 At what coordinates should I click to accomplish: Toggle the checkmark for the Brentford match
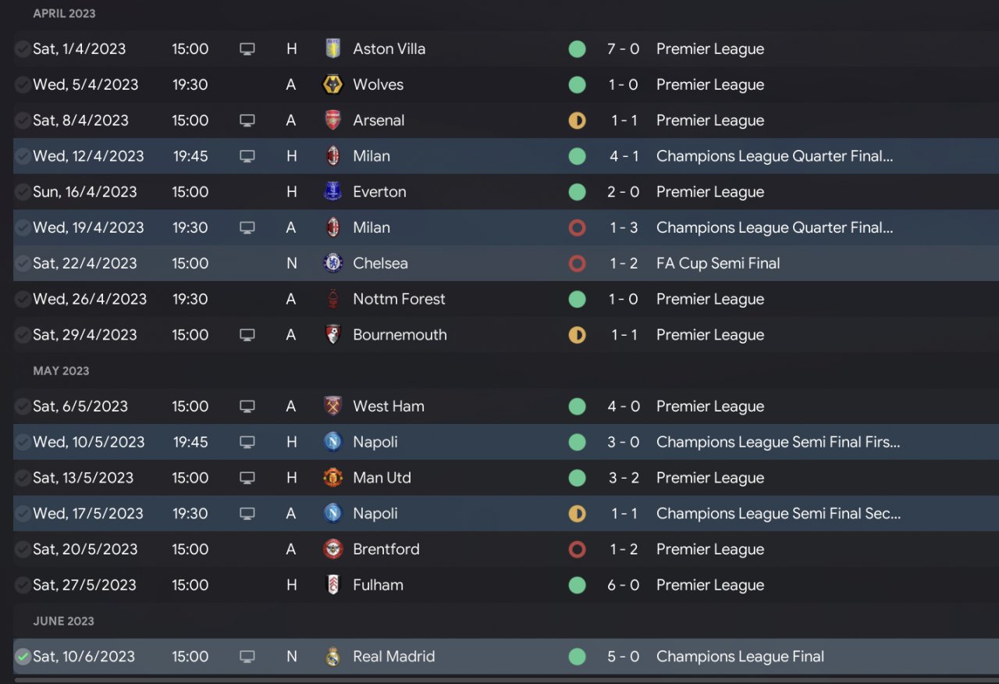pyautogui.click(x=23, y=550)
